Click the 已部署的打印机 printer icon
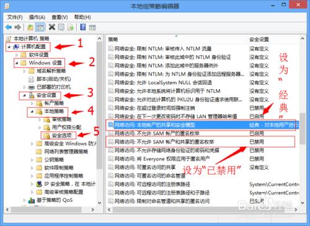 (31, 87)
